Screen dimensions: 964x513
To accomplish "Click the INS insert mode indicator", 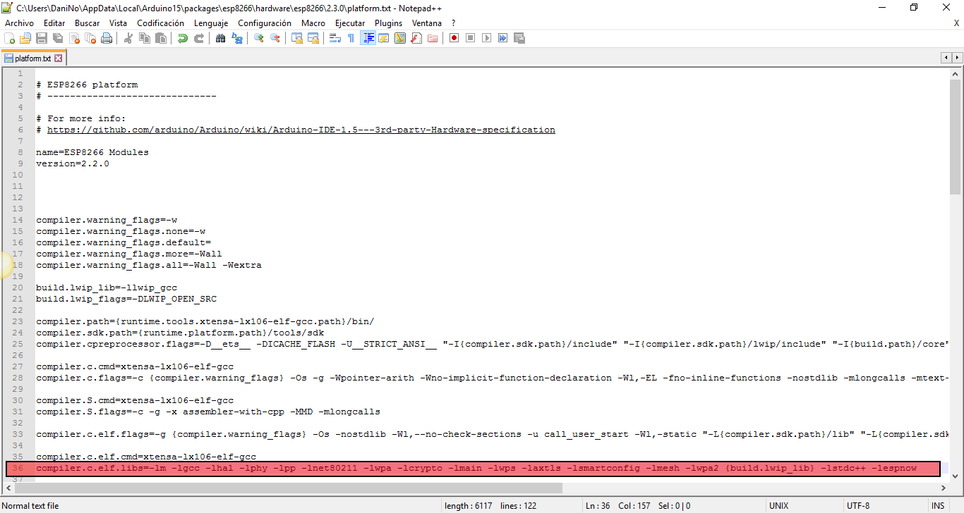I will pyautogui.click(x=937, y=506).
